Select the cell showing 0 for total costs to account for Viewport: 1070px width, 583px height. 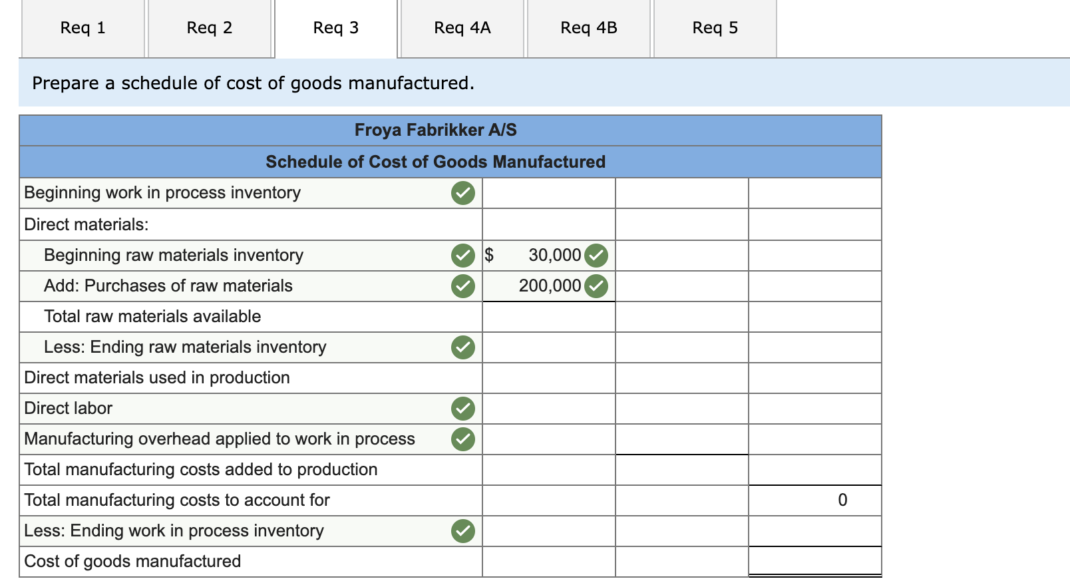(x=815, y=500)
